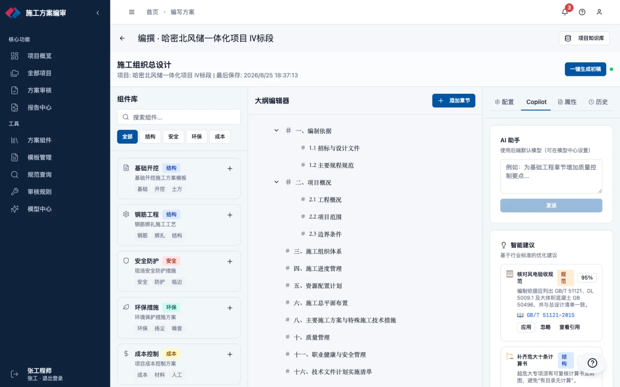Screen dimensions: 620x387
Task: Switch to the 属性 tab
Action: tap(567, 102)
